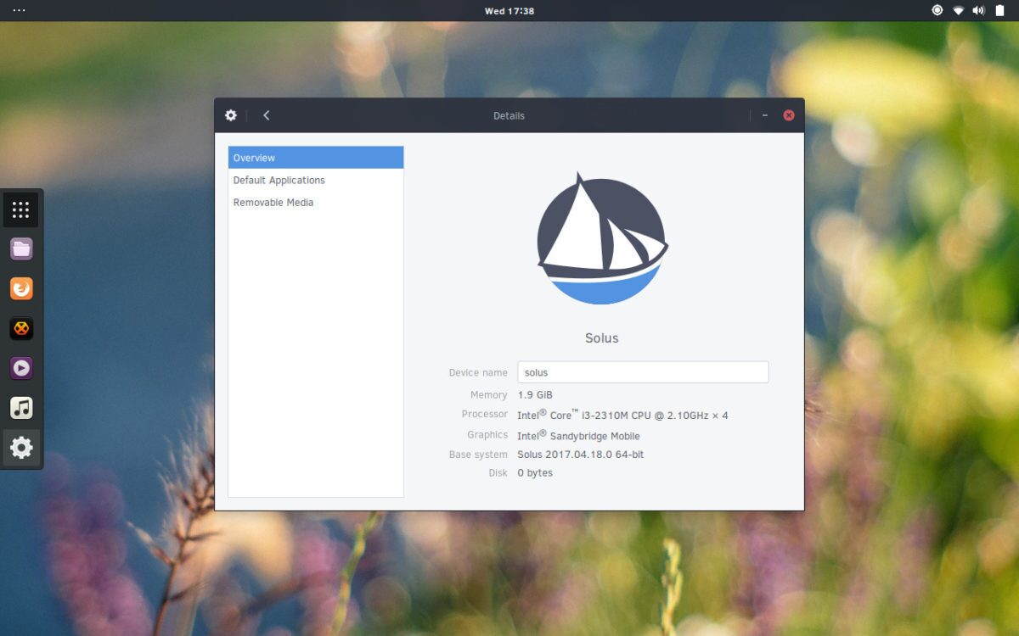Open the Wed 17:38 clock menu
This screenshot has height=636, width=1019.
pyautogui.click(x=509, y=11)
